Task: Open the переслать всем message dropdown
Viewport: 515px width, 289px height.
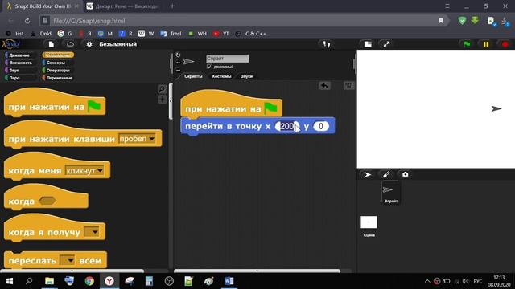Action: (x=68, y=260)
